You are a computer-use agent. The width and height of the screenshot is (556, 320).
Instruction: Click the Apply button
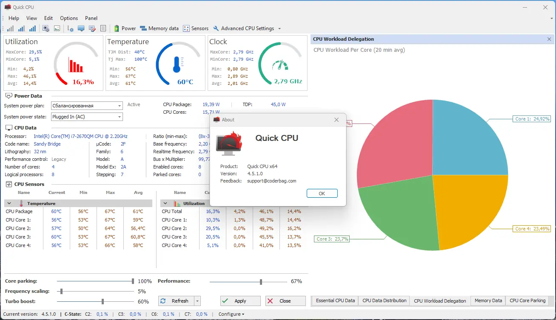tap(240, 301)
